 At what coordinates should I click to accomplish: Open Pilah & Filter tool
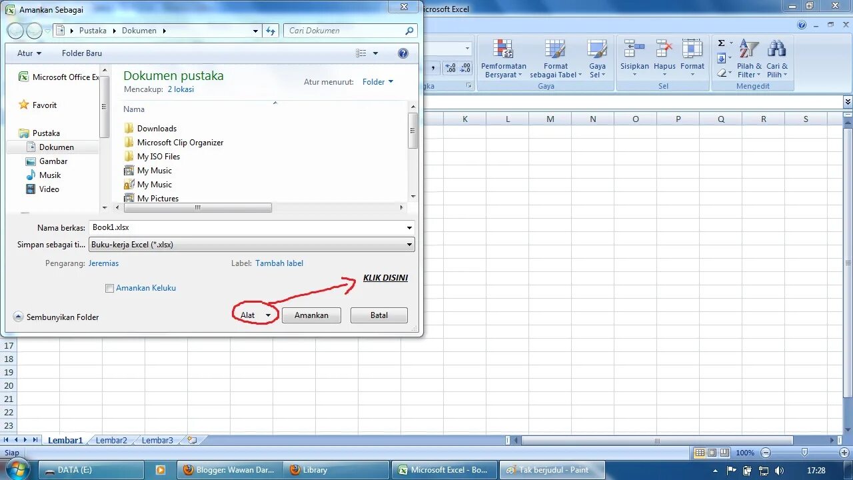point(749,59)
